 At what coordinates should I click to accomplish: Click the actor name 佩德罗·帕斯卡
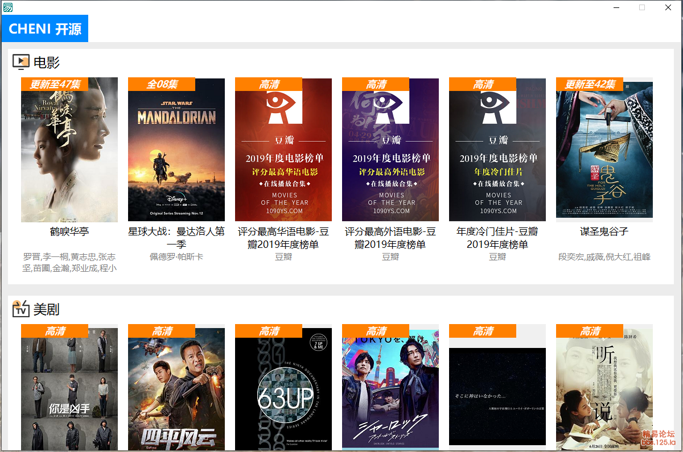[x=176, y=256]
